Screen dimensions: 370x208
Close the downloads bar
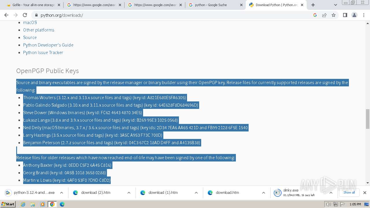tap(365, 193)
